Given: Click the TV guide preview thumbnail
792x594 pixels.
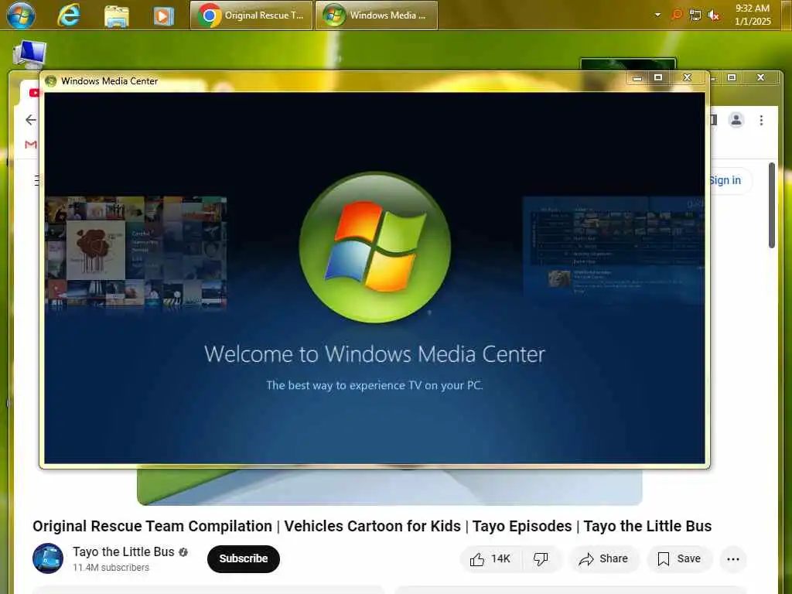Looking at the screenshot, I should pos(613,250).
